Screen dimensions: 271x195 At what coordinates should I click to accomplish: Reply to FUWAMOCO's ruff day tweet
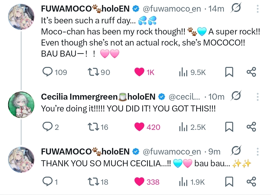(x=47, y=72)
